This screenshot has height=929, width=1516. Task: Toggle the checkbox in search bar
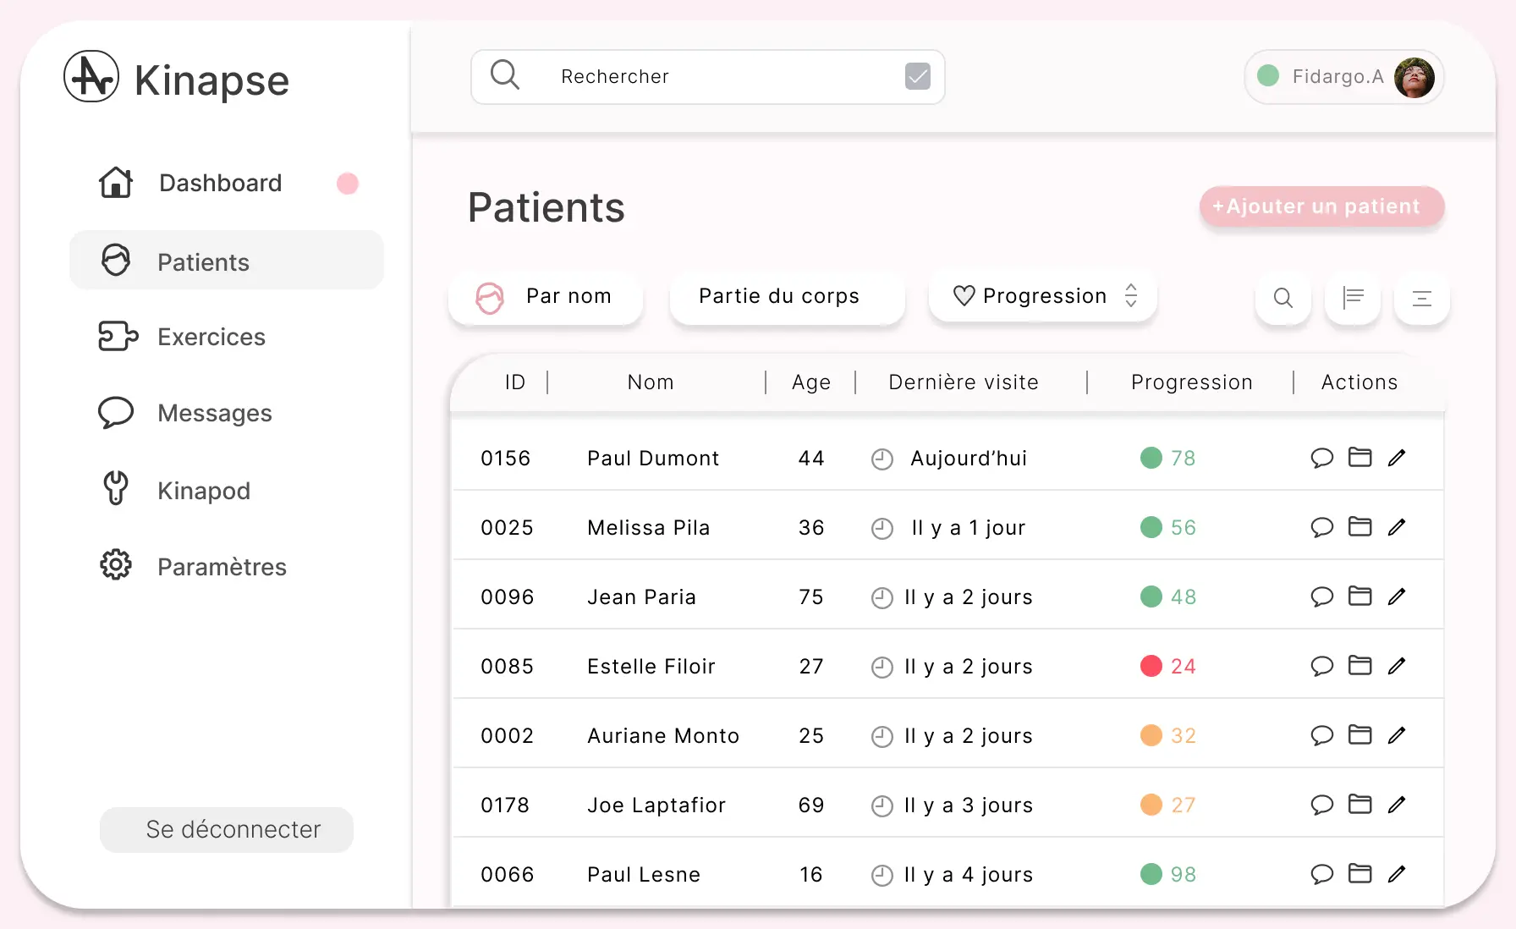click(x=917, y=76)
